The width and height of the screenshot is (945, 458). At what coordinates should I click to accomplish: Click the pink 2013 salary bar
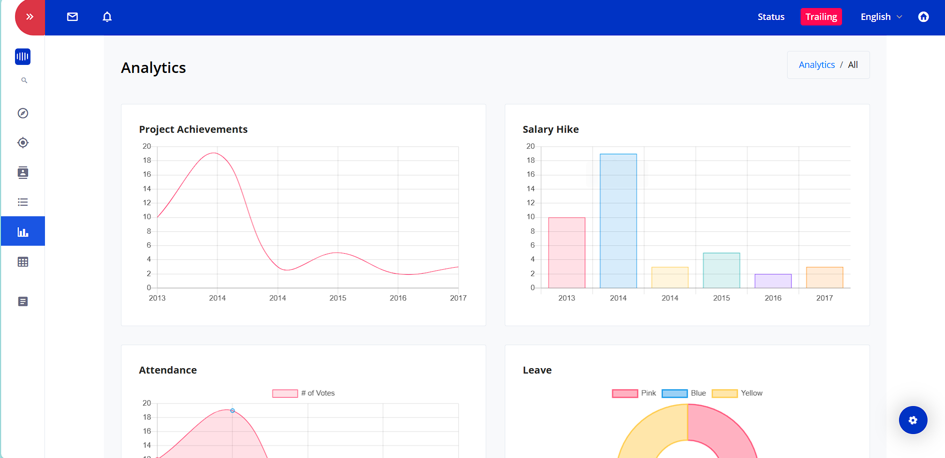(567, 253)
